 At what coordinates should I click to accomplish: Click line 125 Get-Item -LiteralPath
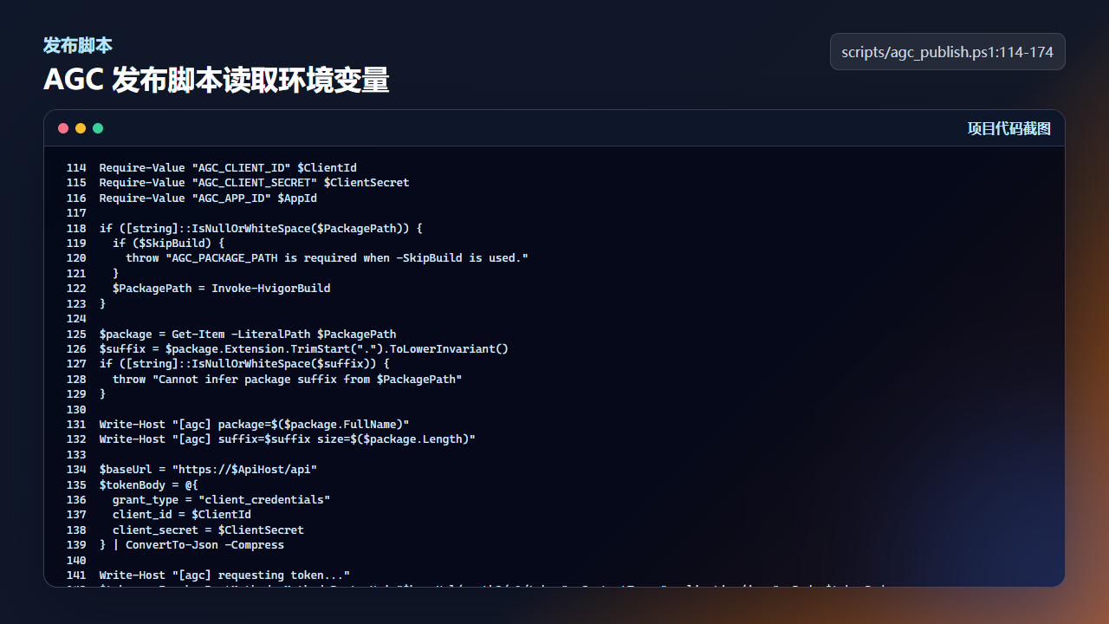tap(248, 335)
